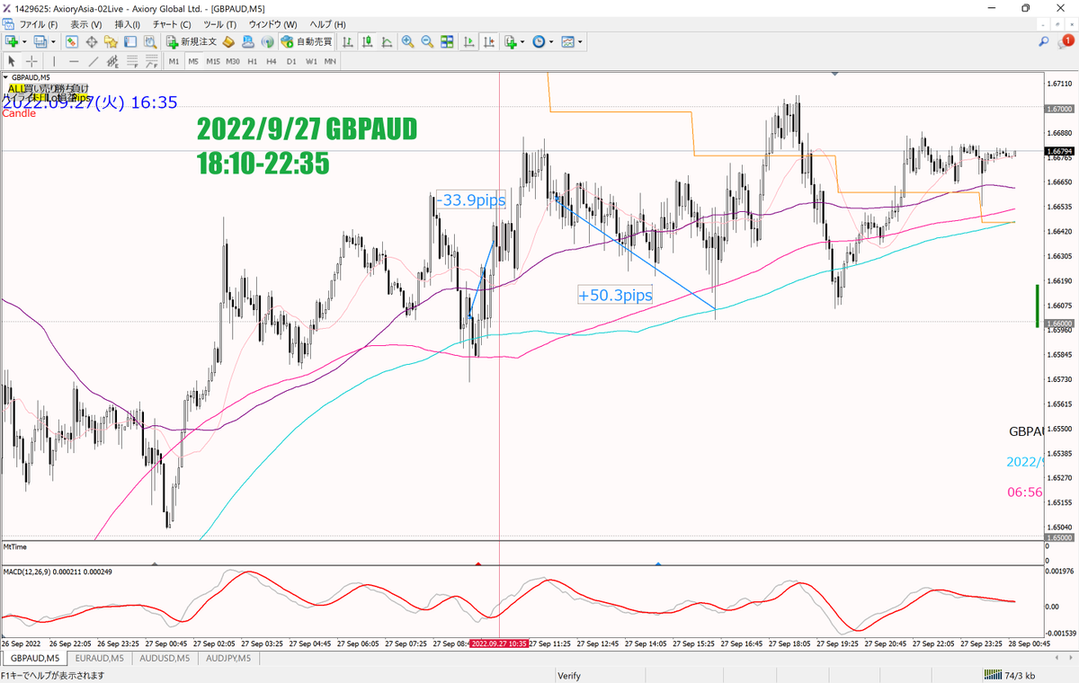Viewport: 1079px width, 683px height.
Task: Expand the Periods dropdown arrow
Action: click(x=551, y=42)
